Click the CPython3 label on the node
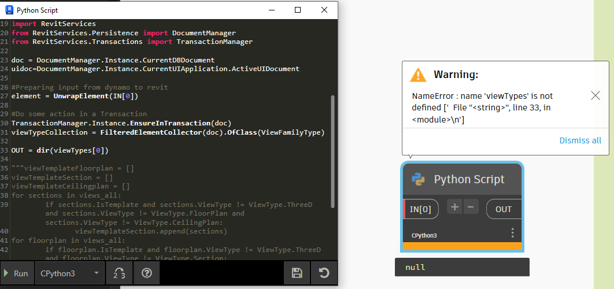This screenshot has height=289, width=614. coord(424,236)
